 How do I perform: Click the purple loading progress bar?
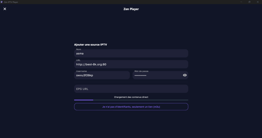84,100
